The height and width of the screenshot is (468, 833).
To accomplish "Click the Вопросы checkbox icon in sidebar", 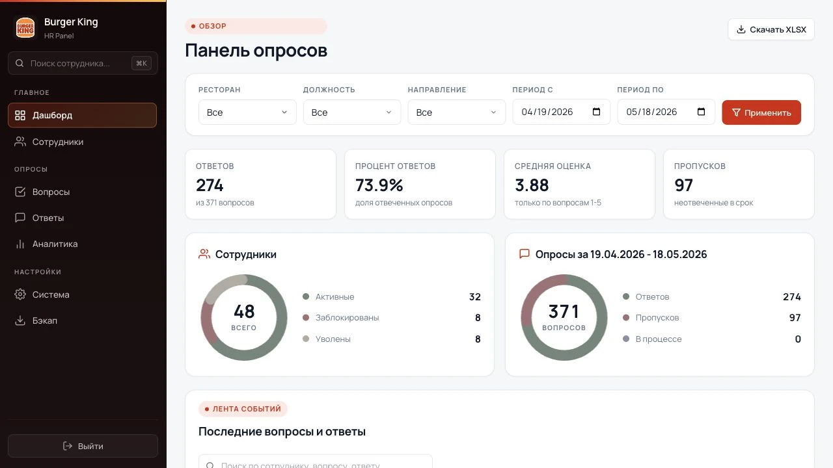I will [20, 192].
